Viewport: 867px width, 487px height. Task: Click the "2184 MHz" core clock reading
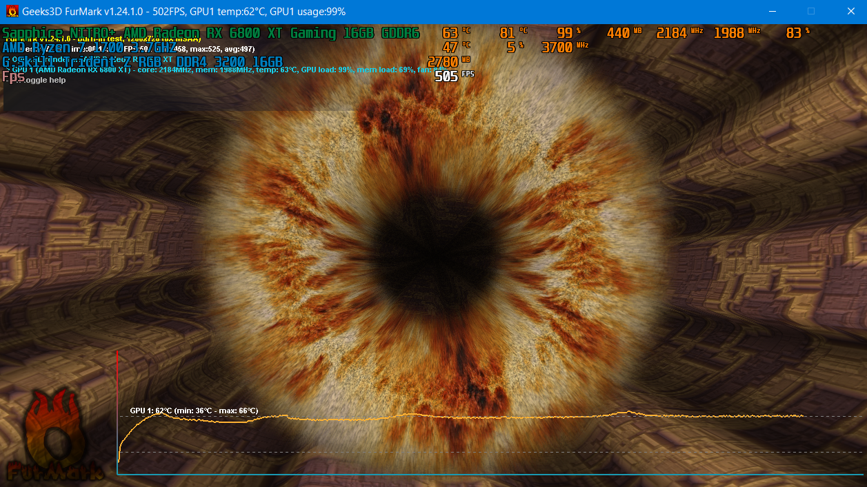pyautogui.click(x=681, y=33)
